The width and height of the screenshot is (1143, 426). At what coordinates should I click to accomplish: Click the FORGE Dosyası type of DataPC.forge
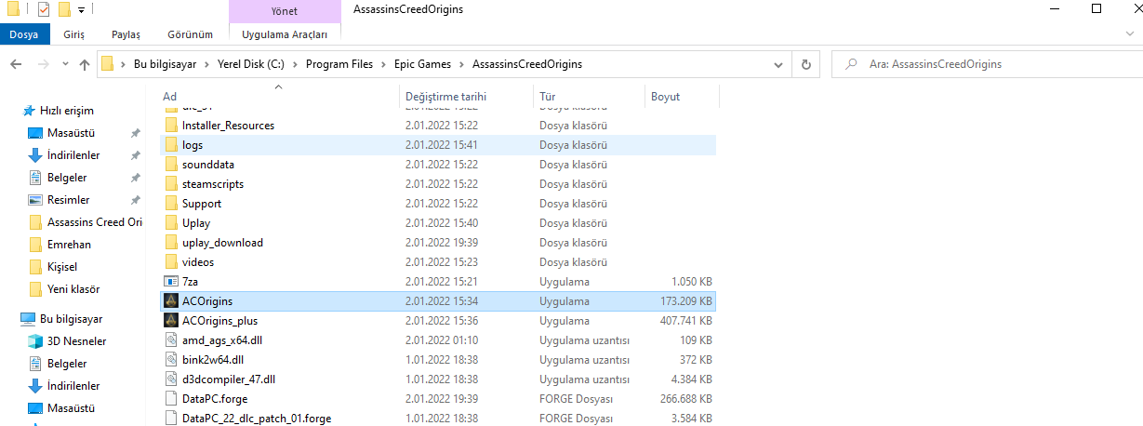point(576,399)
